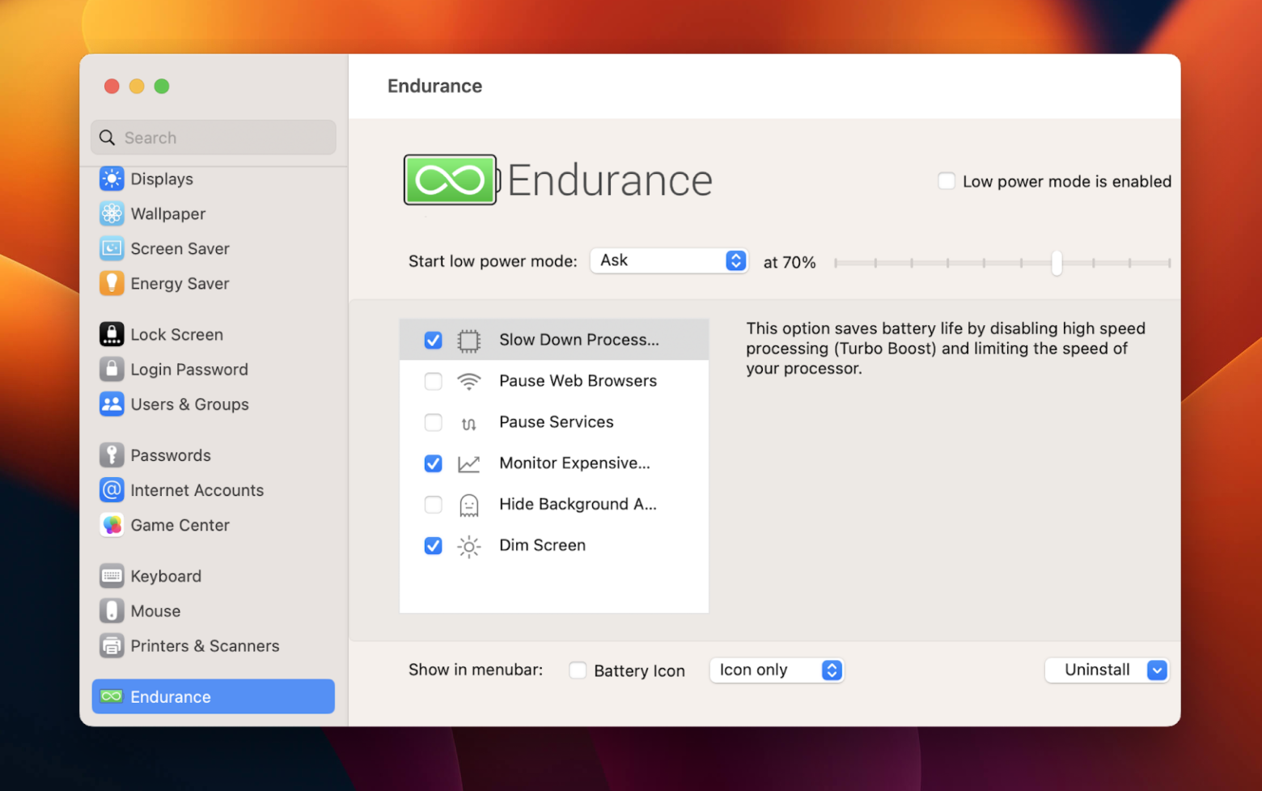The image size is (1262, 791).
Task: Click the Internet Accounts @ icon
Action: [x=112, y=489]
